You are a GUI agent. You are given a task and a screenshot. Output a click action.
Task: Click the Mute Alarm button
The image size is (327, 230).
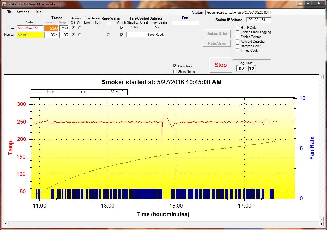(217, 43)
